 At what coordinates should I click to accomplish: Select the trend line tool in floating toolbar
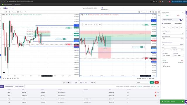tap(94, 24)
